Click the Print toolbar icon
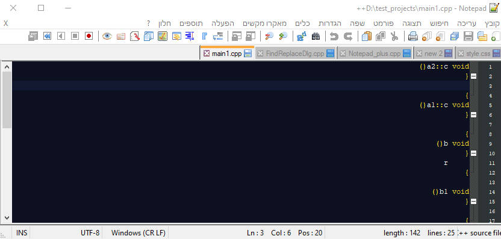This screenshot has width=501, height=239. point(413,36)
